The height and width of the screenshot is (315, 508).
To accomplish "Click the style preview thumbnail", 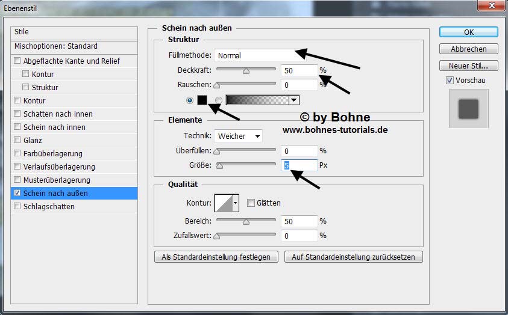I will pos(468,109).
